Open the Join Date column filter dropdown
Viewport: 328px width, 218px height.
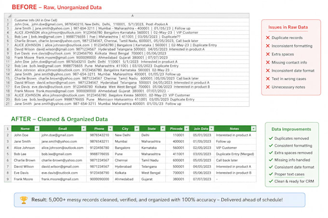211,128
